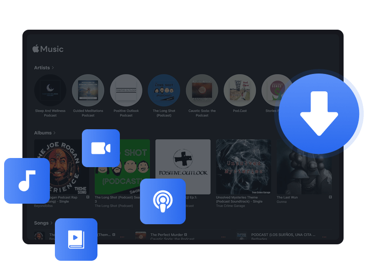Click the Apple Music logo
The image size is (366, 274).
tap(48, 48)
